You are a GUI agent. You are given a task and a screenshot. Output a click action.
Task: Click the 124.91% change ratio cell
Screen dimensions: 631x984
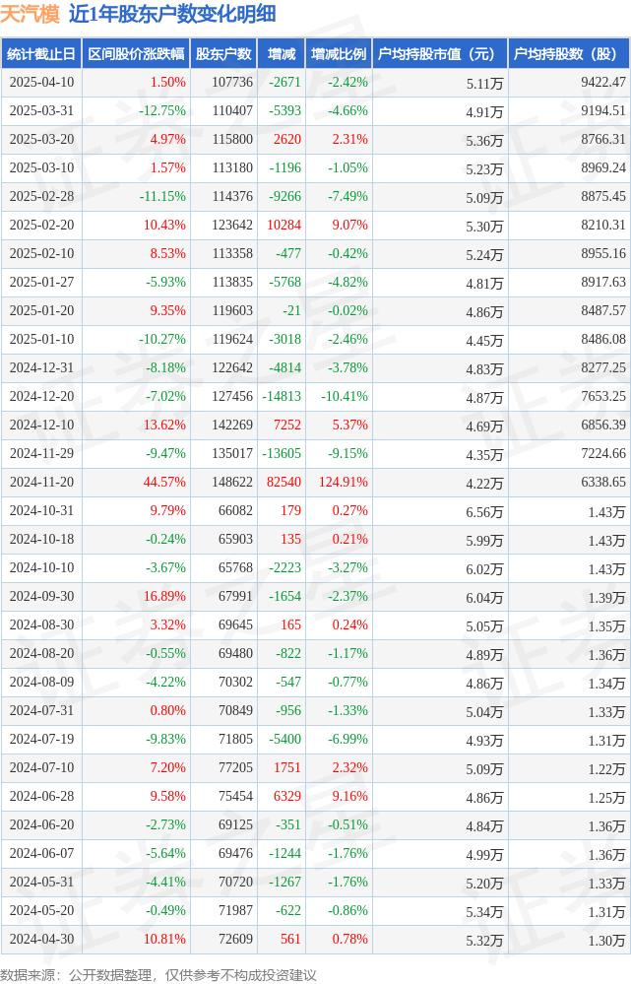click(344, 482)
